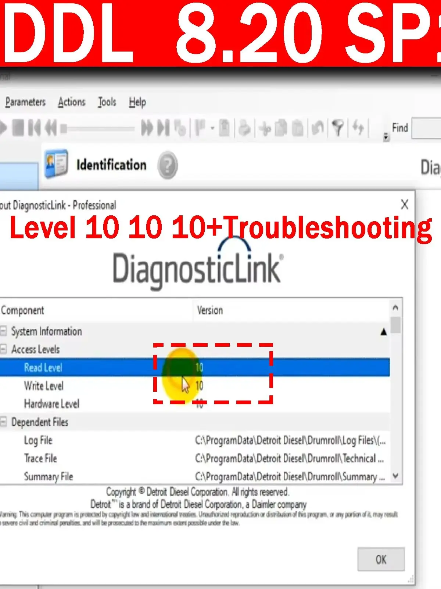Click the Summary file path value
The image size is (441, 589).
pyautogui.click(x=290, y=477)
